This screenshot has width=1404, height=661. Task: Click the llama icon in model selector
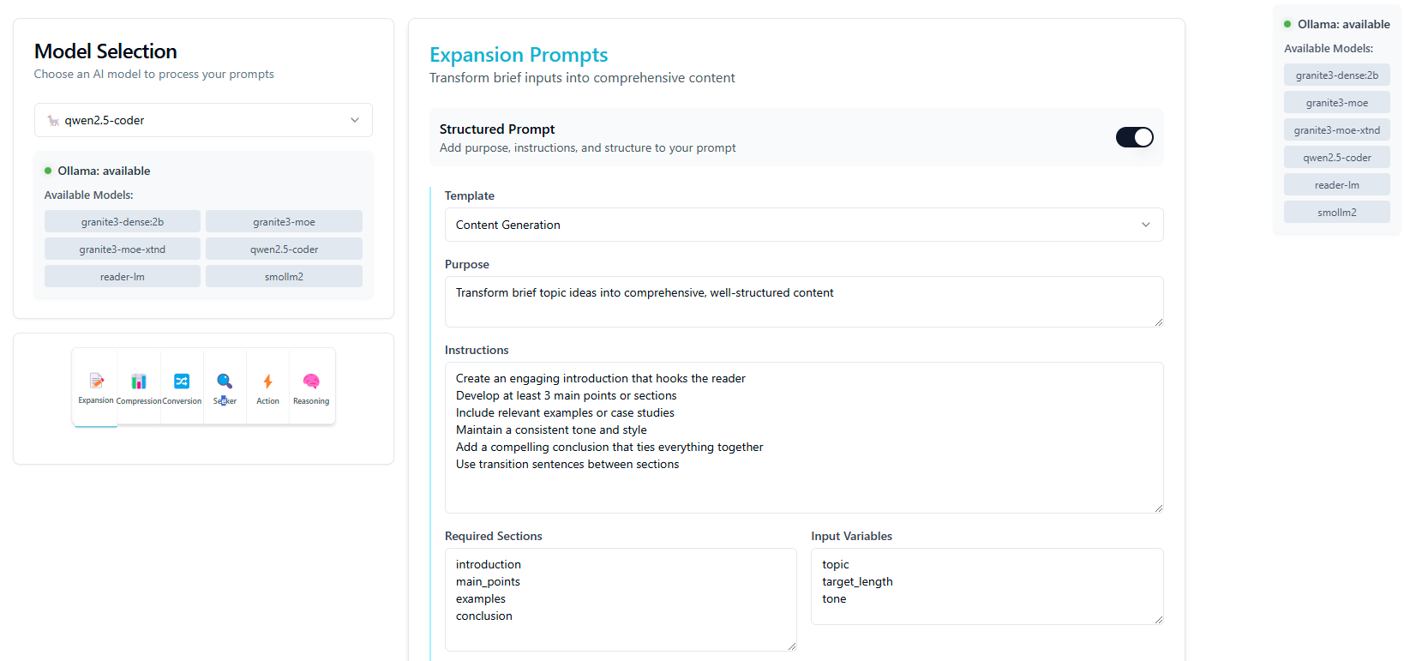(53, 121)
